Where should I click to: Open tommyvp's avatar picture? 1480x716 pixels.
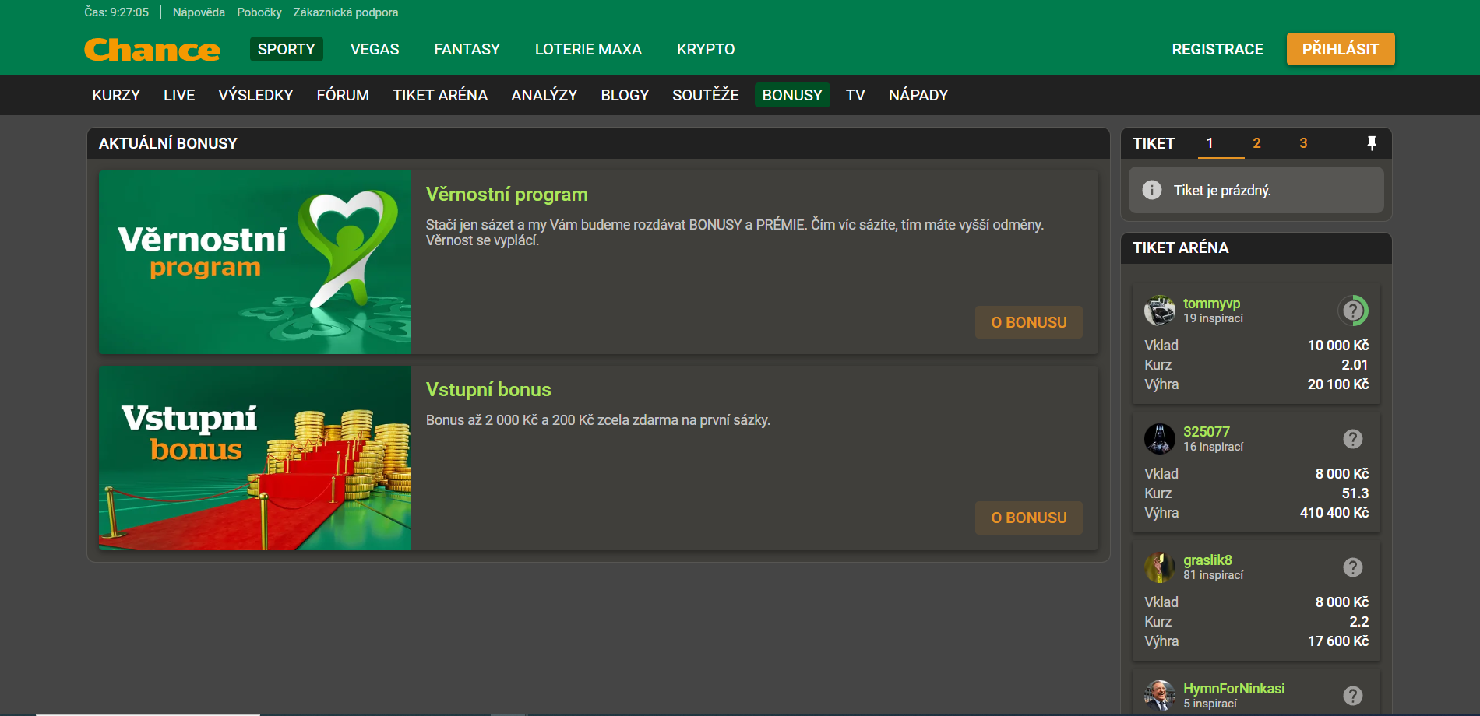click(x=1160, y=311)
